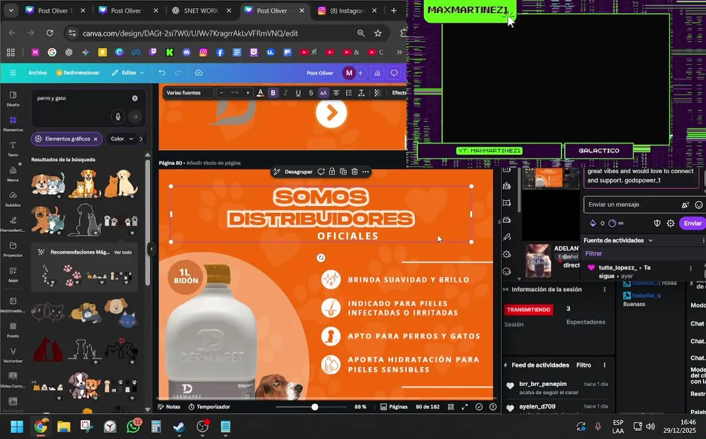This screenshot has width=706, height=439.
Task: Open the Texto panel in Canva sidebar
Action: 13,149
